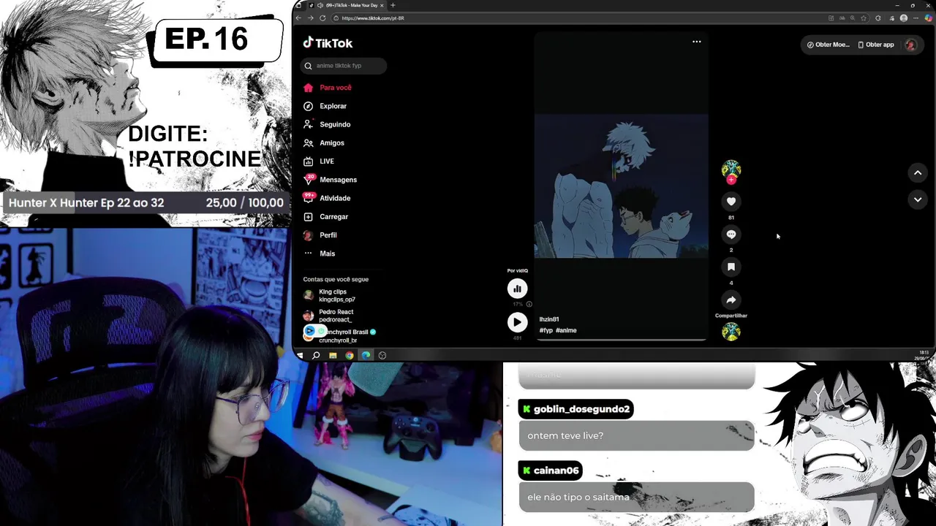Open the lhzin81 creator profile

[549, 319]
